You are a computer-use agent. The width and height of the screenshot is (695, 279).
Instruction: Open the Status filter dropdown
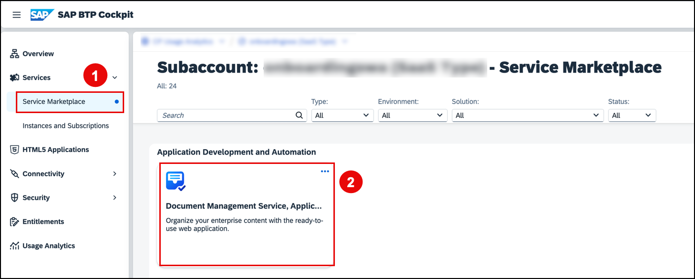tap(632, 115)
